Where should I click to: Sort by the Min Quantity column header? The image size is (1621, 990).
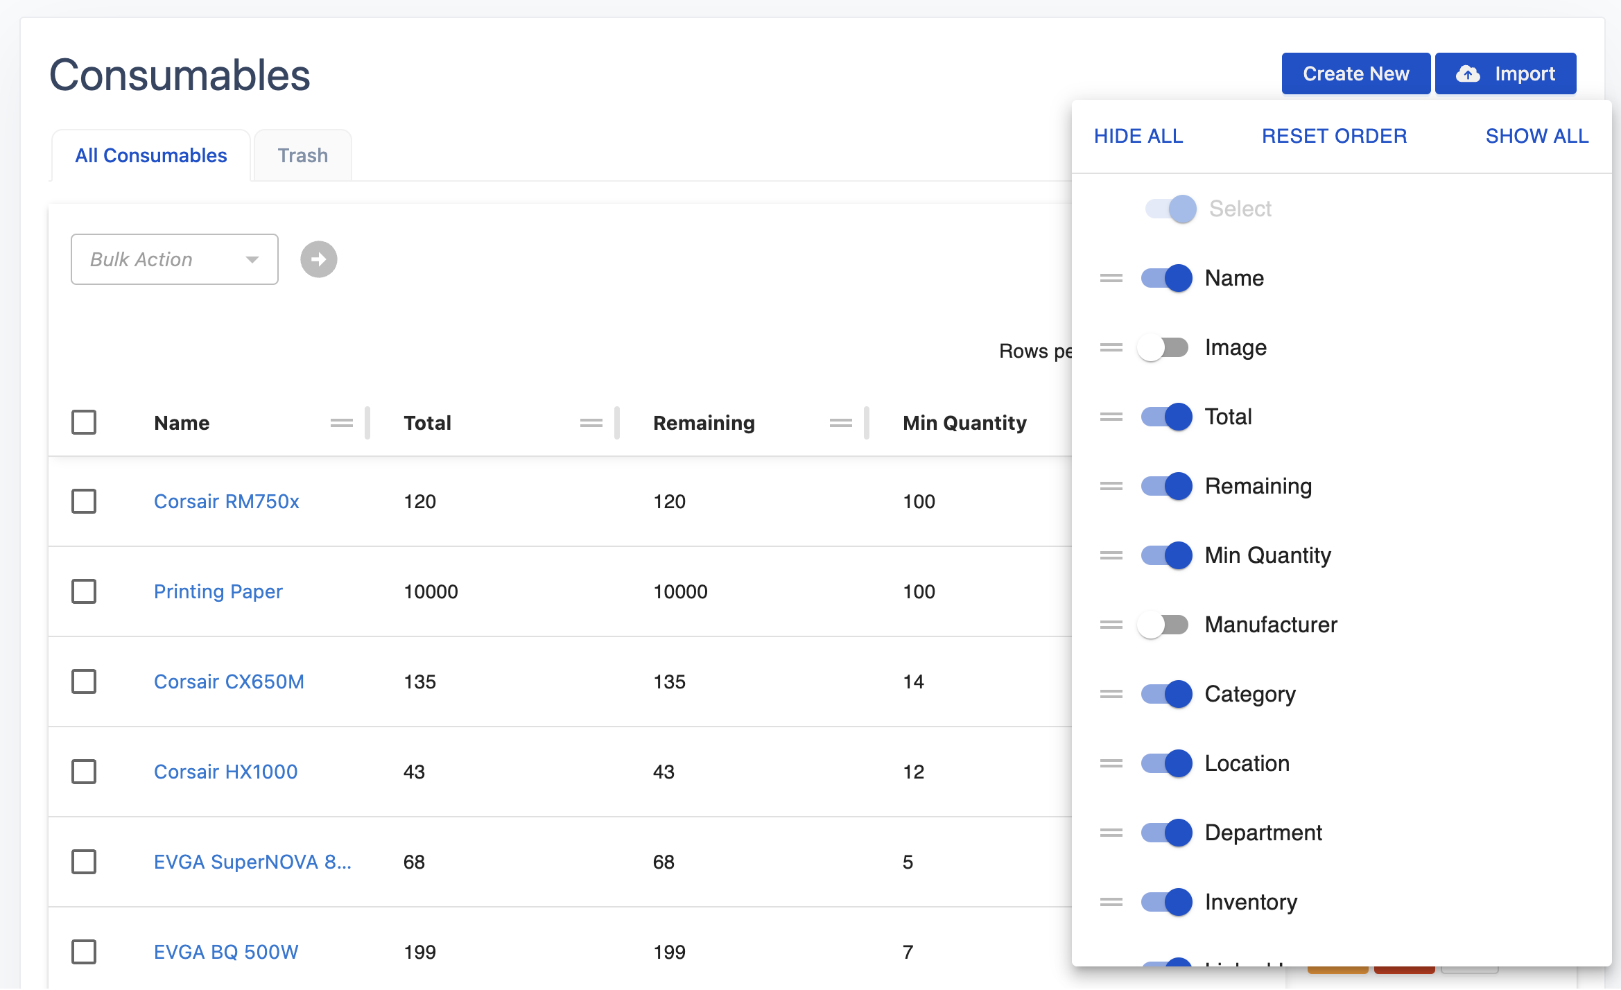(964, 423)
